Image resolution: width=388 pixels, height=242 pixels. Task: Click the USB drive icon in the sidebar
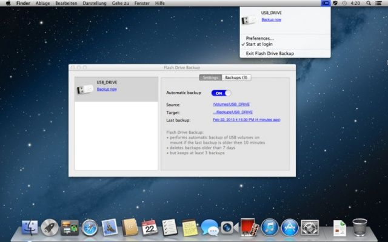tap(85, 89)
